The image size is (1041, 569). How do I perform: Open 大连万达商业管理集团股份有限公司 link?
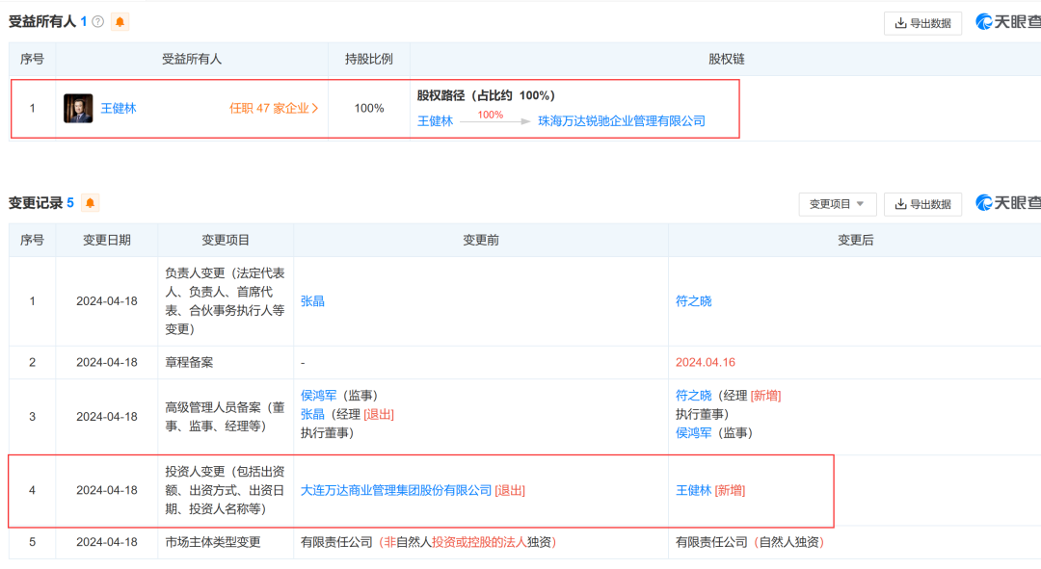396,490
